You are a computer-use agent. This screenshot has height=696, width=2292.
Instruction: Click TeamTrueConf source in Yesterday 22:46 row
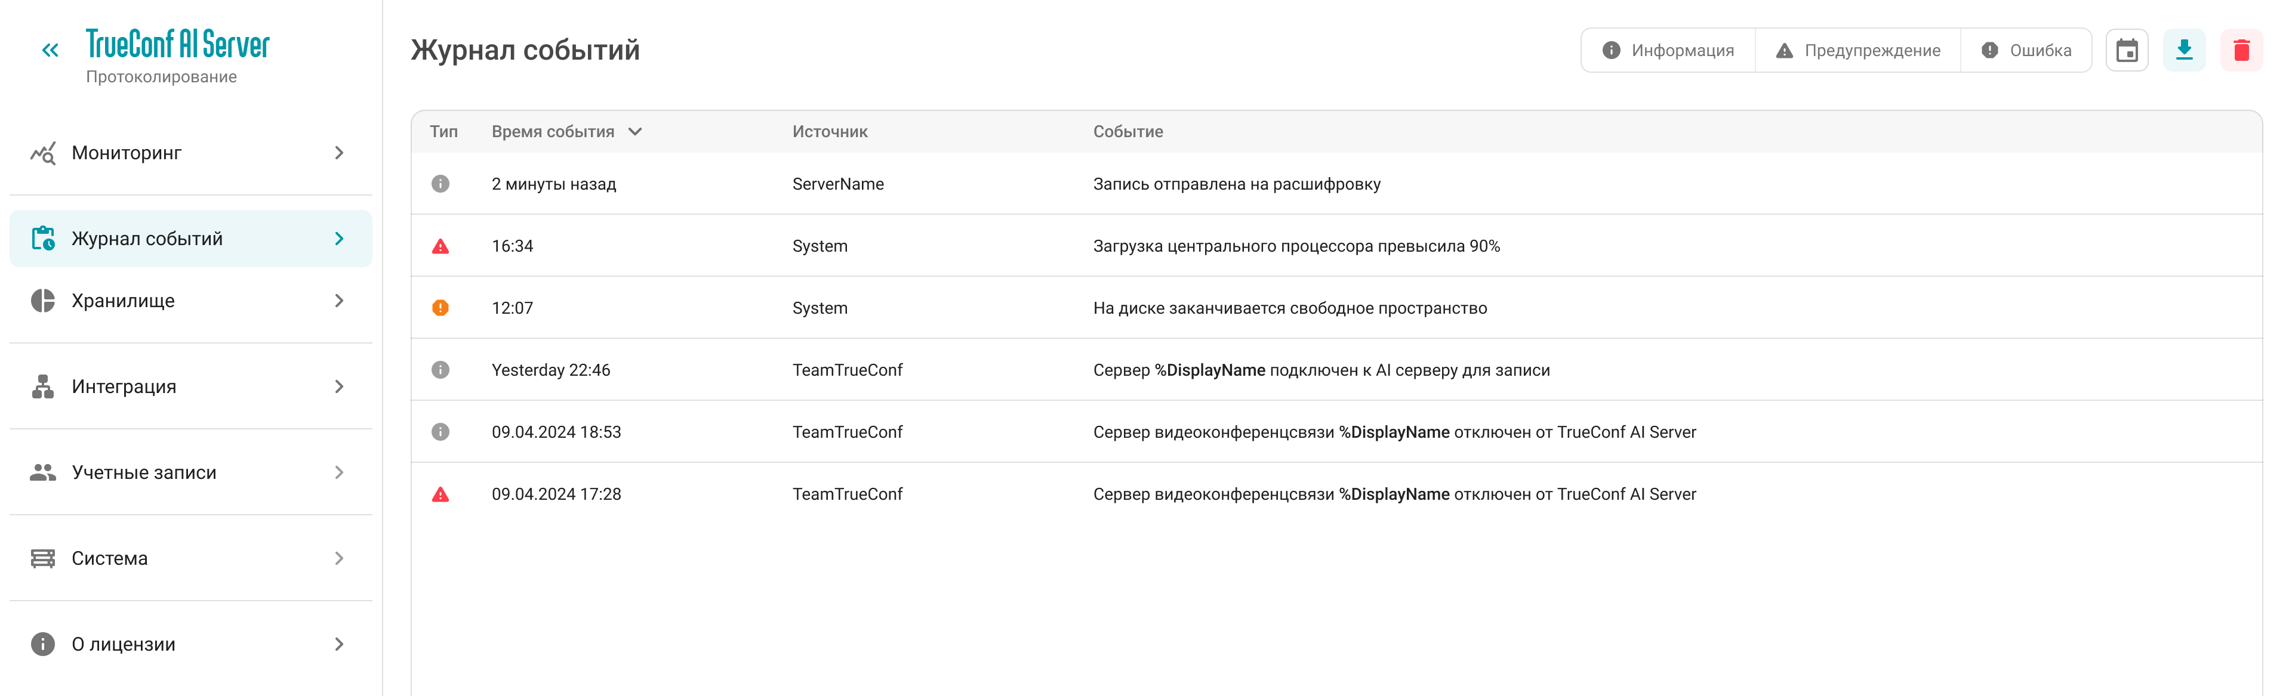click(x=847, y=370)
